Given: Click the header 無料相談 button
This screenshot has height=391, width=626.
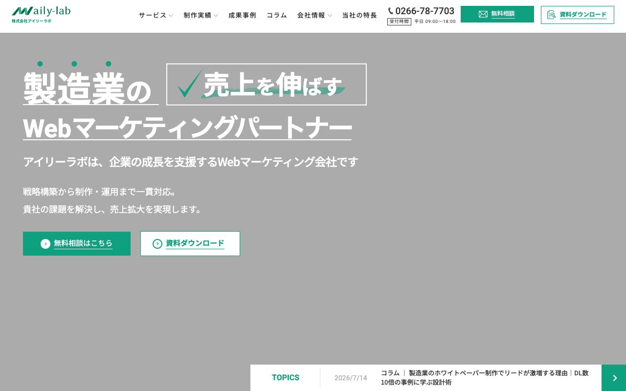Looking at the screenshot, I should tap(497, 14).
